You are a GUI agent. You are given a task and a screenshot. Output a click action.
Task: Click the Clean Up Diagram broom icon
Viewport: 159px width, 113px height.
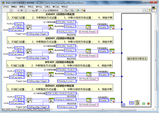[84, 10]
